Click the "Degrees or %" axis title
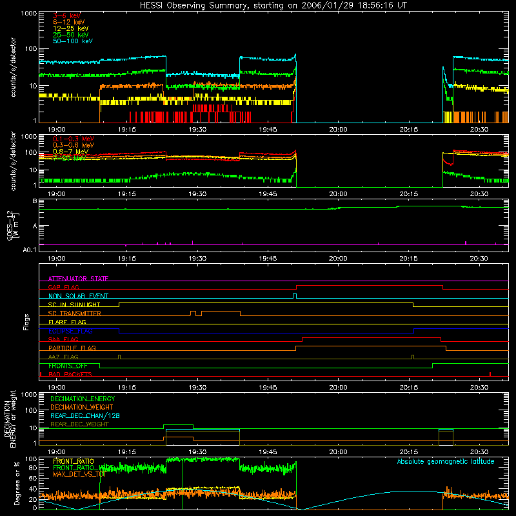This screenshot has height=516, width=516. tap(17, 483)
